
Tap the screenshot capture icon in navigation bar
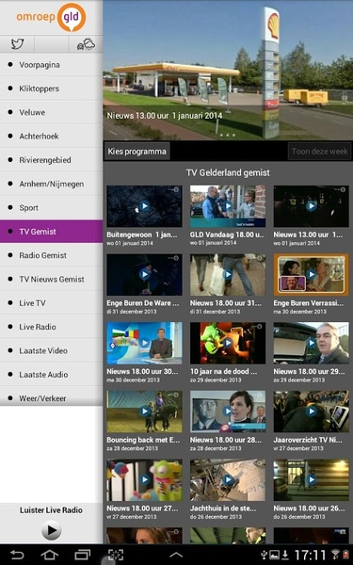[116, 555]
